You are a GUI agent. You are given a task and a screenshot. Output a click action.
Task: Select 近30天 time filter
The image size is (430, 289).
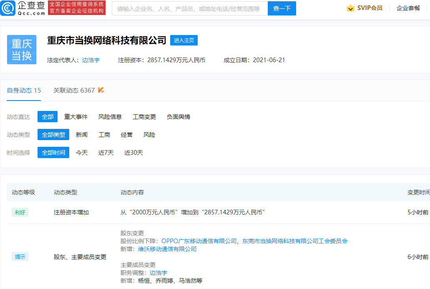click(x=133, y=153)
